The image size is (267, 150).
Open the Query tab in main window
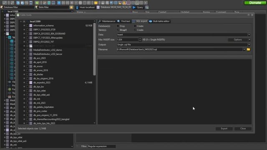tap(138, 7)
